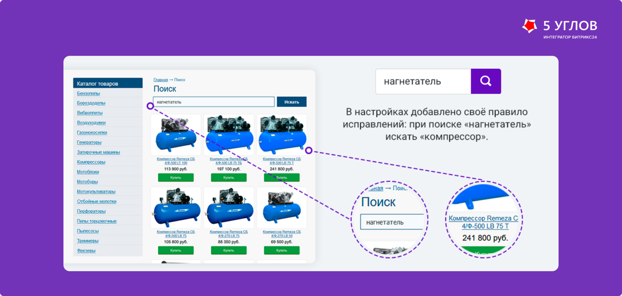Click the Поиск page search input field
The height and width of the screenshot is (296, 622).
(x=214, y=102)
